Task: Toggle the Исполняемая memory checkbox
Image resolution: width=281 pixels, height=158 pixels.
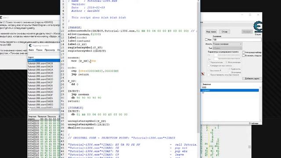Action: point(227,62)
